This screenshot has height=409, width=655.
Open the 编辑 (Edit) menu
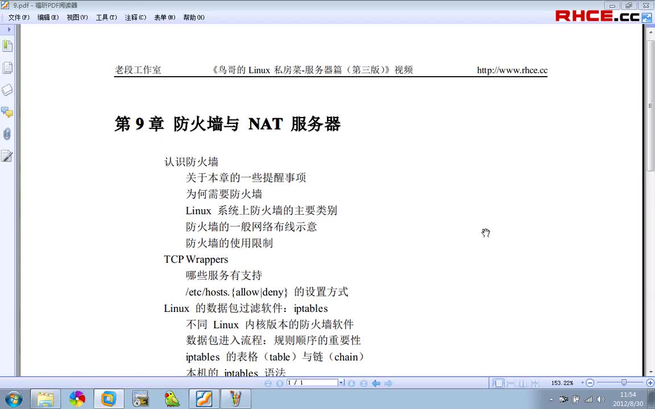coord(48,17)
